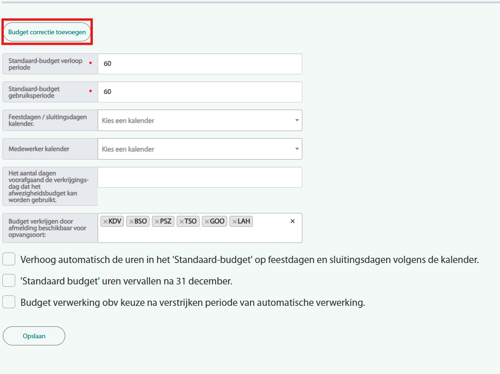500x374 pixels.
Task: Click Budget correctie toevoegen button
Action: point(47,32)
